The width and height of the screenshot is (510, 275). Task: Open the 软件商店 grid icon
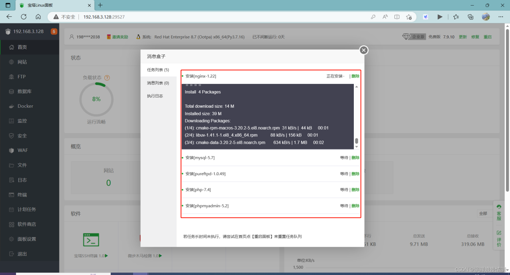(x=11, y=224)
